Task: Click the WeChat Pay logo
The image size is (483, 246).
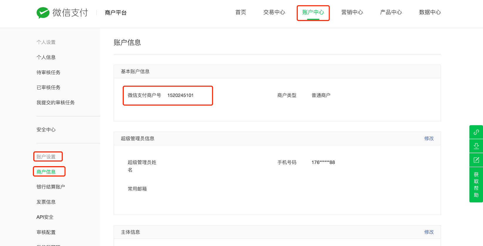Action: point(62,13)
